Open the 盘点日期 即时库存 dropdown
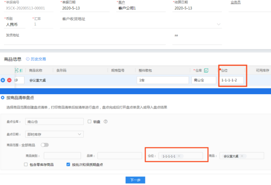271x185 pixels. point(55,134)
